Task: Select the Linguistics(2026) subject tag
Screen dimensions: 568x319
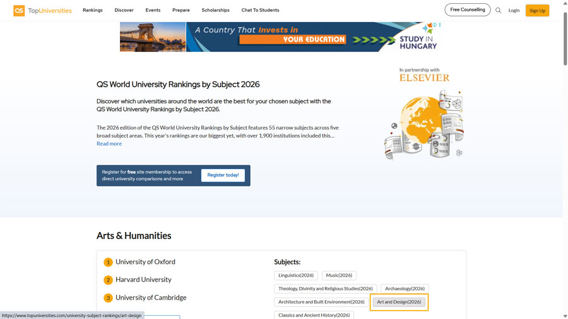Action: coord(295,275)
